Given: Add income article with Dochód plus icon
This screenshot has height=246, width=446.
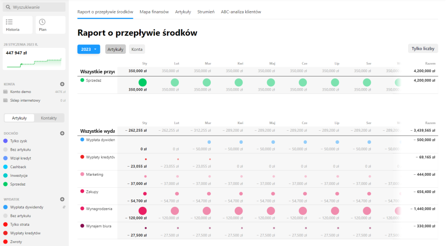Looking at the screenshot, I should pos(62,133).
